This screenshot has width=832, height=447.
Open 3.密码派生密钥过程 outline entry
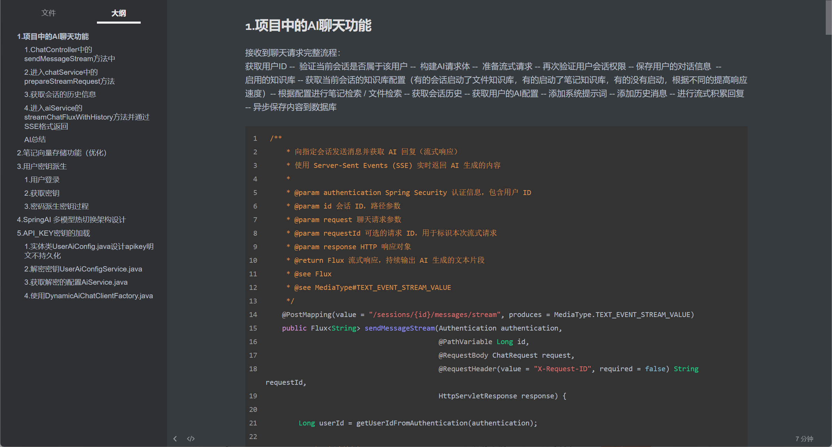[x=56, y=206]
